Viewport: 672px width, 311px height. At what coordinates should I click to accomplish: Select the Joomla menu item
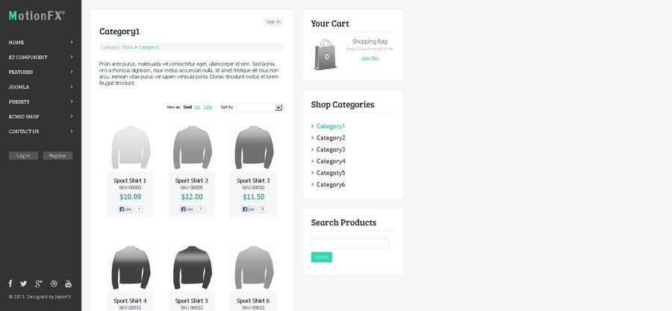coord(19,87)
